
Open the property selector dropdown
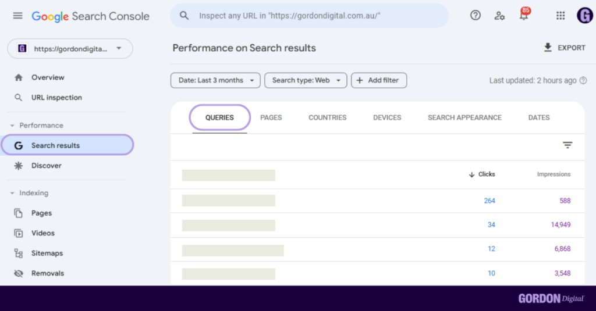click(x=70, y=49)
